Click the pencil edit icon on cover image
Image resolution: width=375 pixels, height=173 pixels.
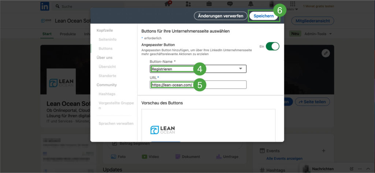pos(326,53)
